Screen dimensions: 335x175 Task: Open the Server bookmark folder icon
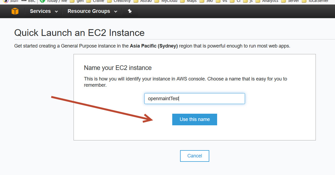click(x=283, y=1)
